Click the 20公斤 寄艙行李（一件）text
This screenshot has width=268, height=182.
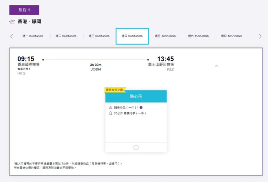[x=130, y=113]
